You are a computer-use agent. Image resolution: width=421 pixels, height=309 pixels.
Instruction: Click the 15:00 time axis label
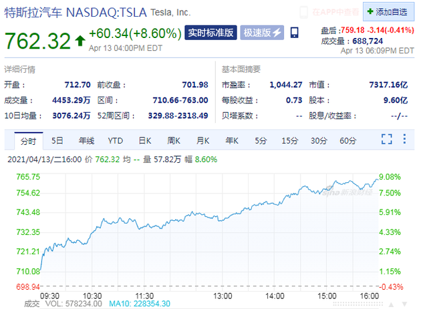[x=327, y=296]
